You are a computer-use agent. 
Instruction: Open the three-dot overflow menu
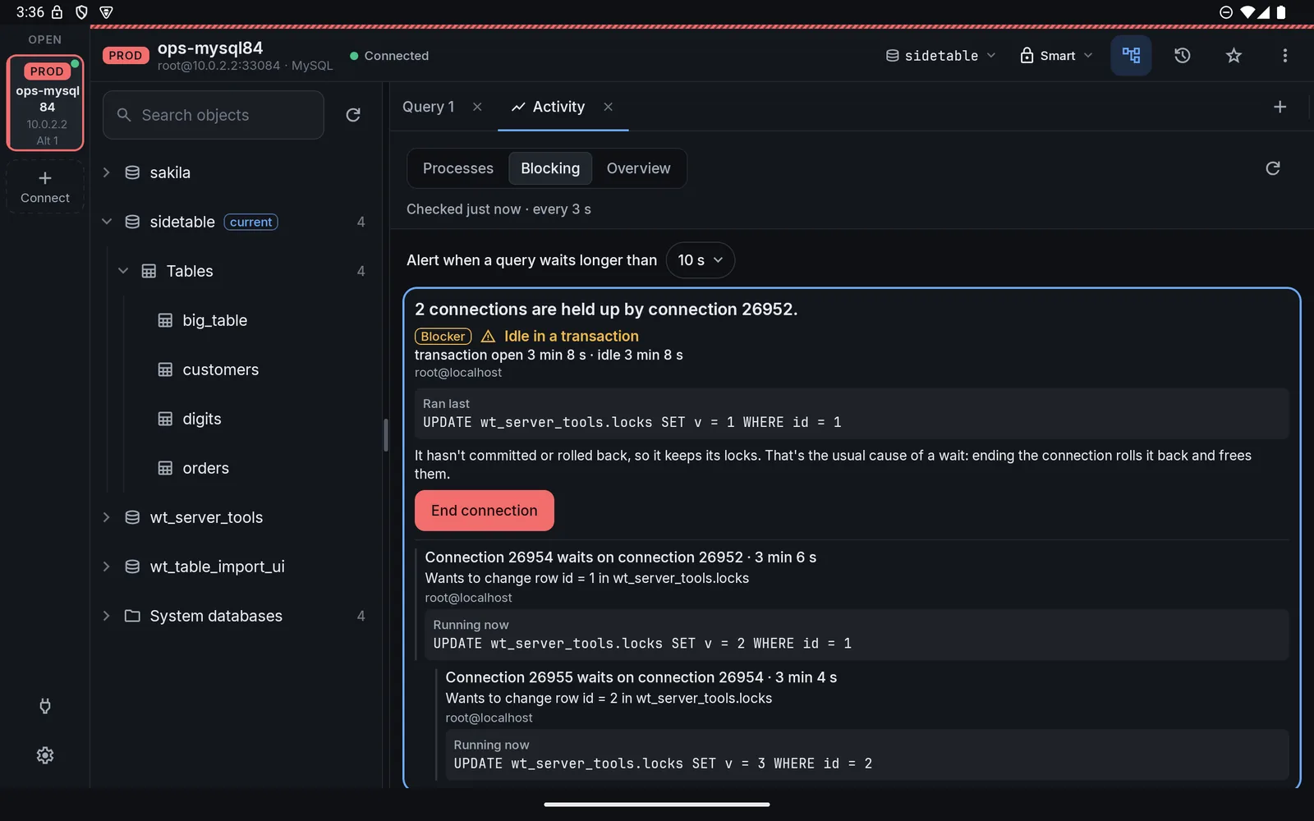[x=1284, y=56]
